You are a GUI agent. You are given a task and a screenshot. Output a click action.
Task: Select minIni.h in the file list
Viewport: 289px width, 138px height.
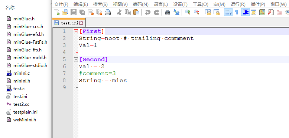pos(22,81)
